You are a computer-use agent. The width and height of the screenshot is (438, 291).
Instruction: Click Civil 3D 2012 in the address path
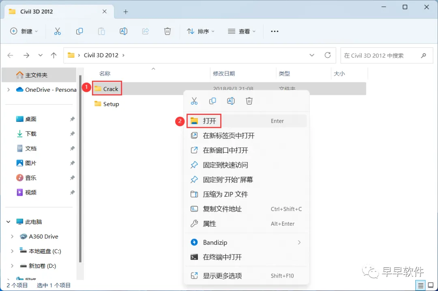click(x=101, y=55)
